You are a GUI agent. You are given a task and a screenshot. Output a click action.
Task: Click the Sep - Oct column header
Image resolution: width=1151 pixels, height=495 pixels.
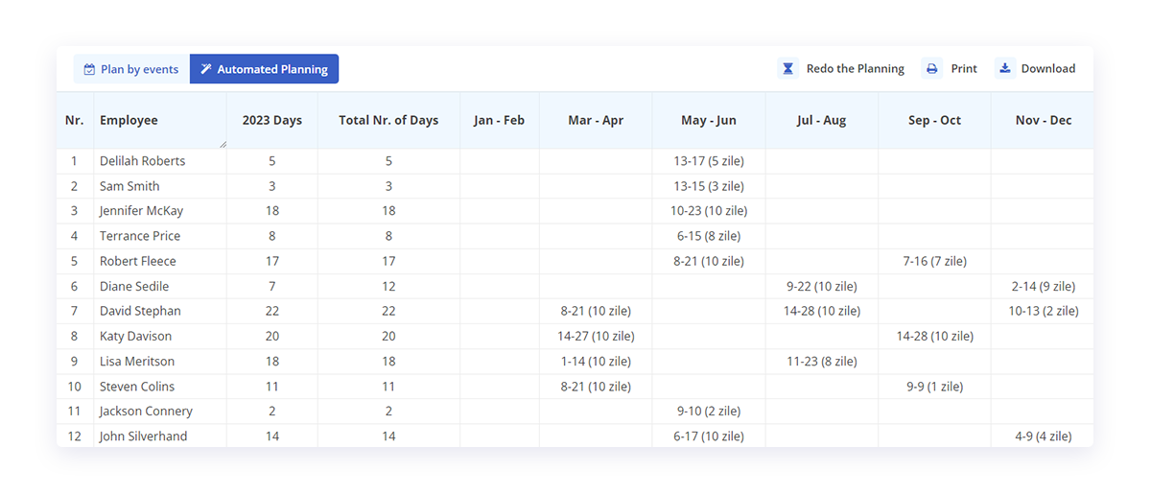point(935,121)
